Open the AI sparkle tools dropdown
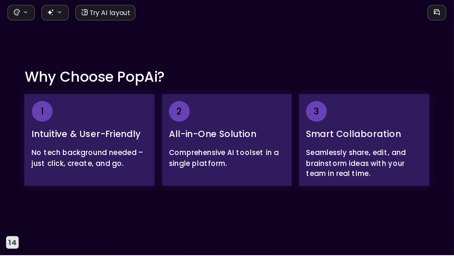Image resolution: width=454 pixels, height=256 pixels. click(55, 13)
